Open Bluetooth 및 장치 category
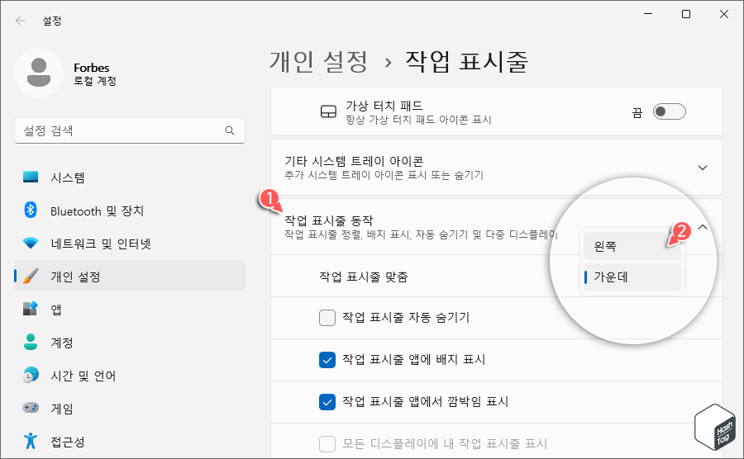The image size is (744, 459). (x=130, y=211)
